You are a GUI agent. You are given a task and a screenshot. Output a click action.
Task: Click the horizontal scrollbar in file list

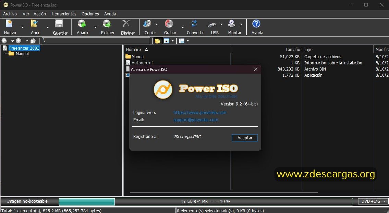pos(224,193)
